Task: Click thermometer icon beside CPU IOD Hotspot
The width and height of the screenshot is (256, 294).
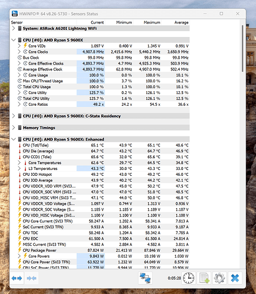Action: tap(19, 175)
